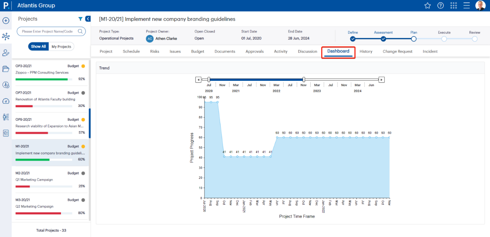The image size is (490, 237).
Task: Click the Review stage circle
Action: click(475, 39)
